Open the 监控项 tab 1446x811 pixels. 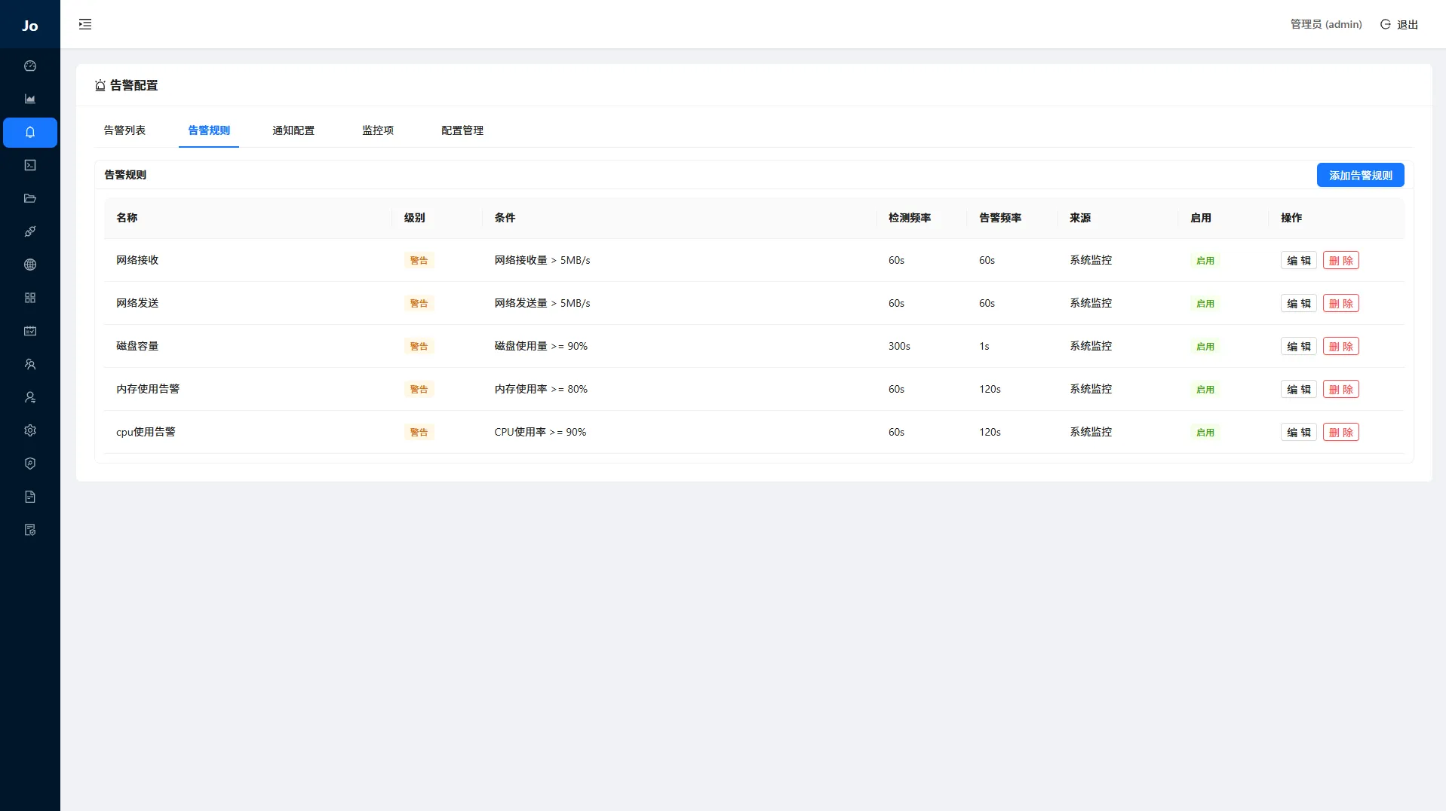click(x=378, y=130)
